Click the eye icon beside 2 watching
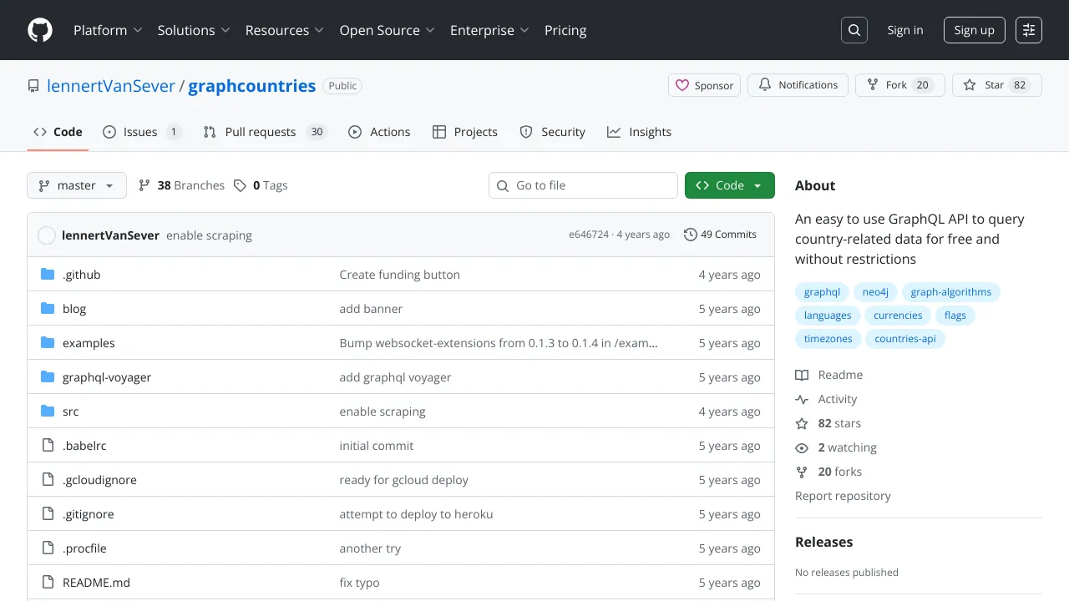This screenshot has height=601, width=1069. [x=802, y=447]
